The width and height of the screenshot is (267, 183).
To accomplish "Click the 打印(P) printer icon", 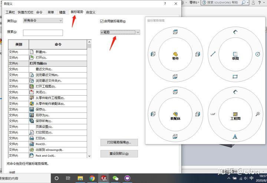I will coord(32,138).
